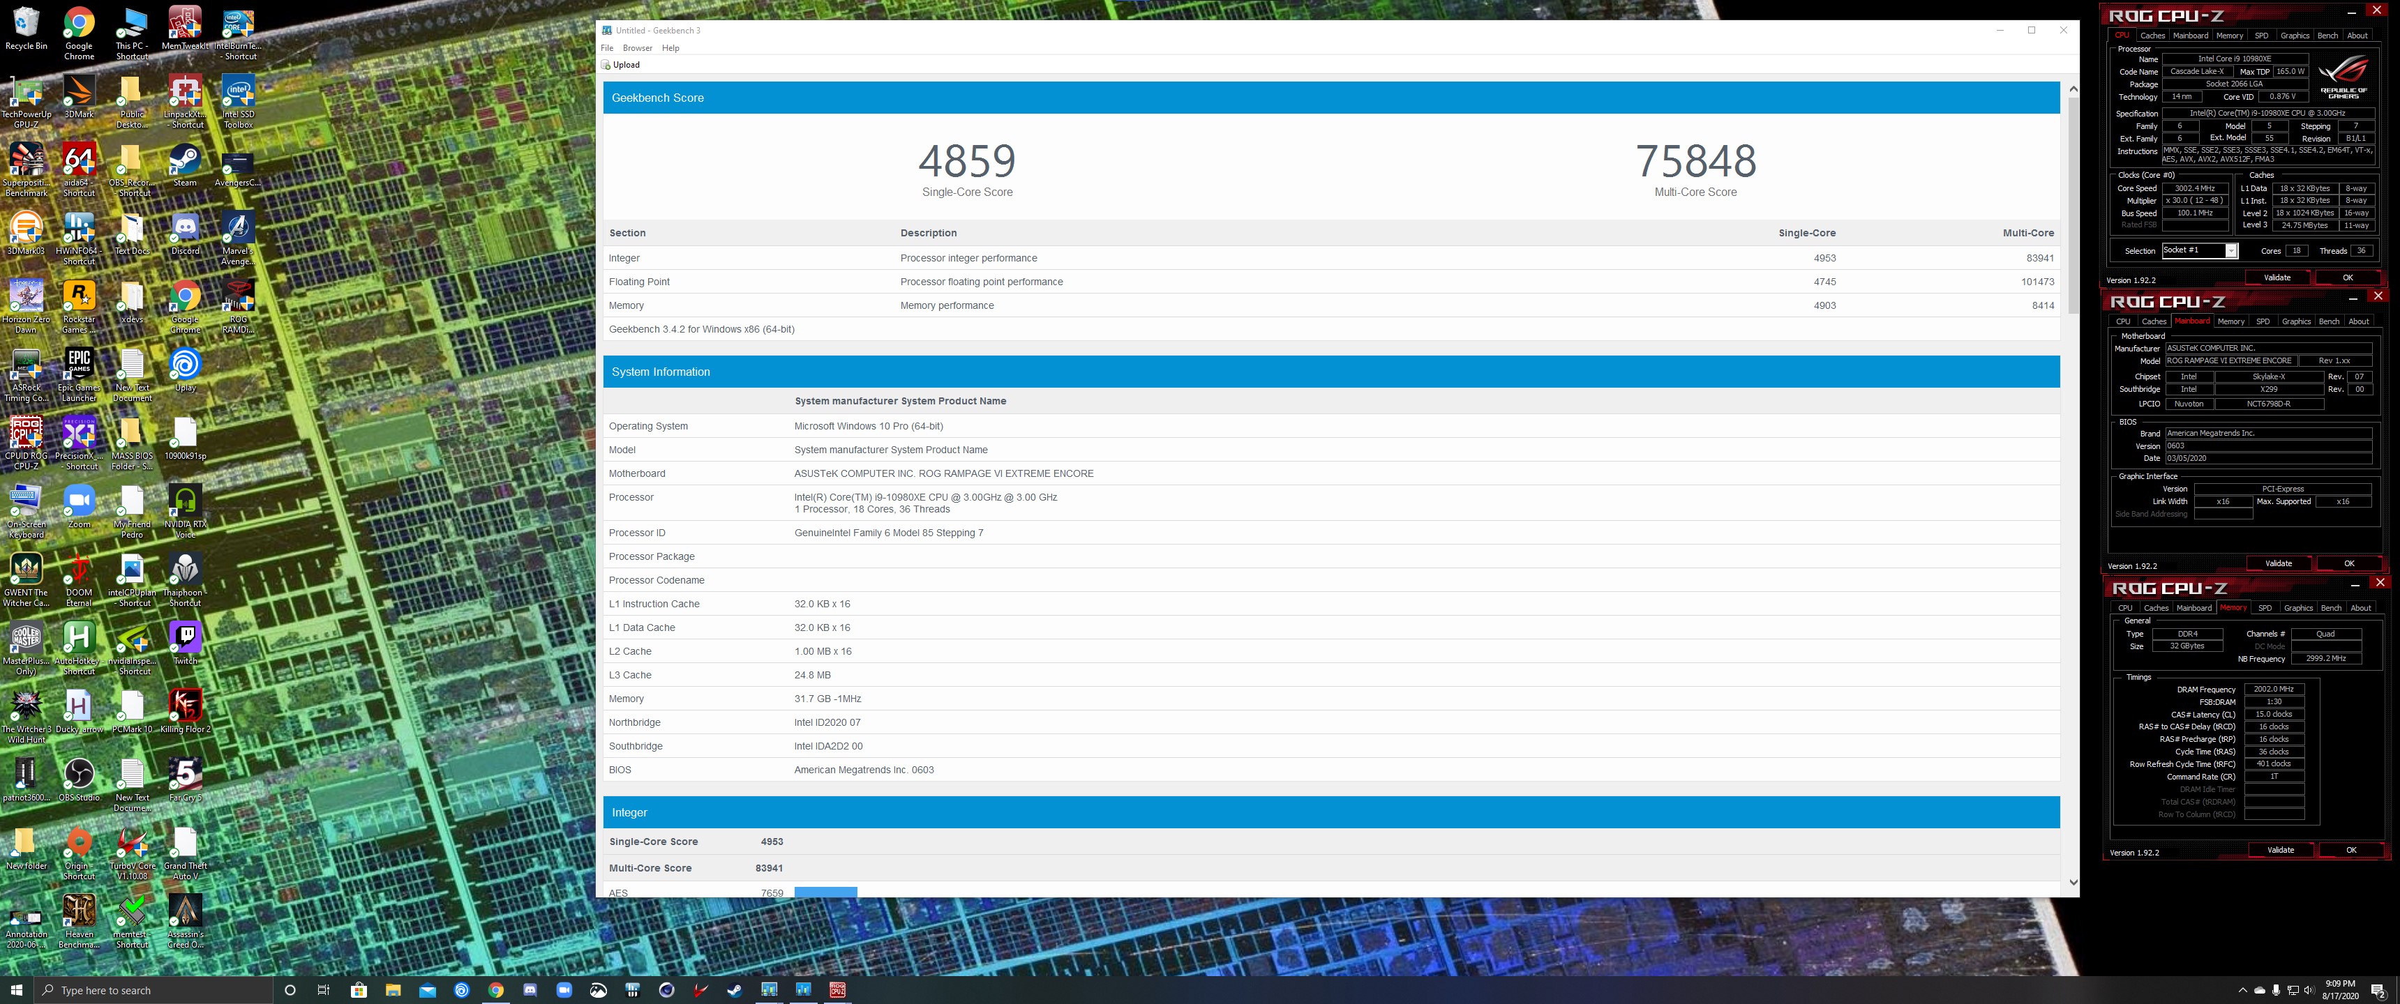The width and height of the screenshot is (2400, 1004).
Task: Switch top CPU-Z window to Bench tab
Action: (2327, 36)
